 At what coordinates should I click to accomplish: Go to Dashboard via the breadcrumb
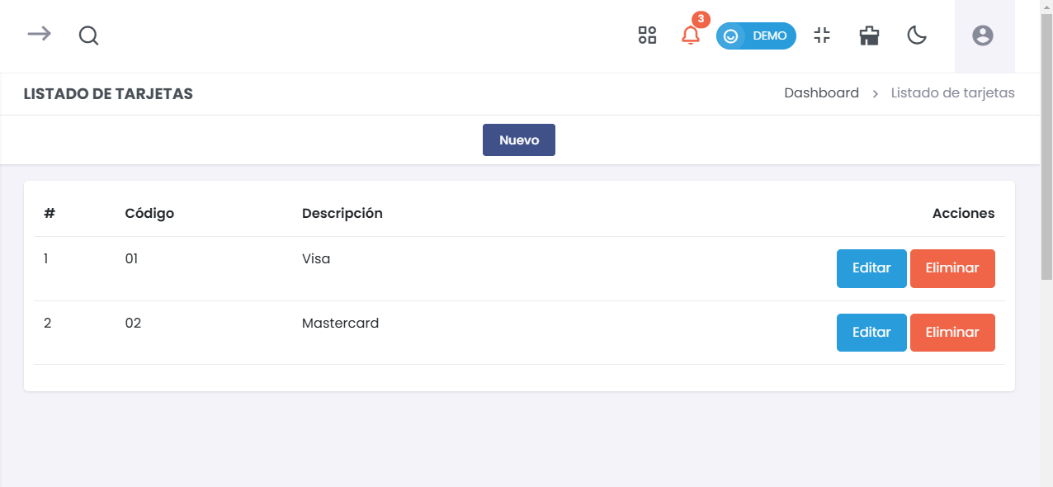tap(821, 93)
